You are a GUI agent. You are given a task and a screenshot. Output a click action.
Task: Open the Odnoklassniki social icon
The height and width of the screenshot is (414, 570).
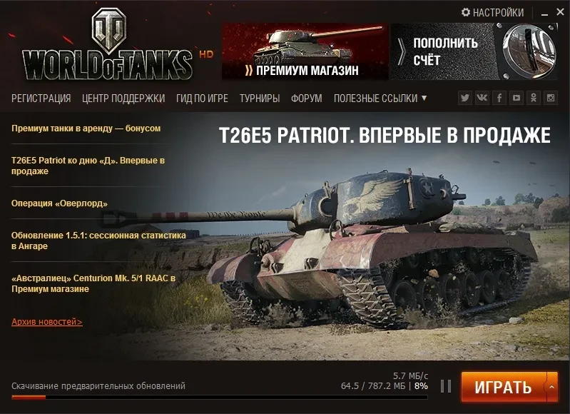534,98
